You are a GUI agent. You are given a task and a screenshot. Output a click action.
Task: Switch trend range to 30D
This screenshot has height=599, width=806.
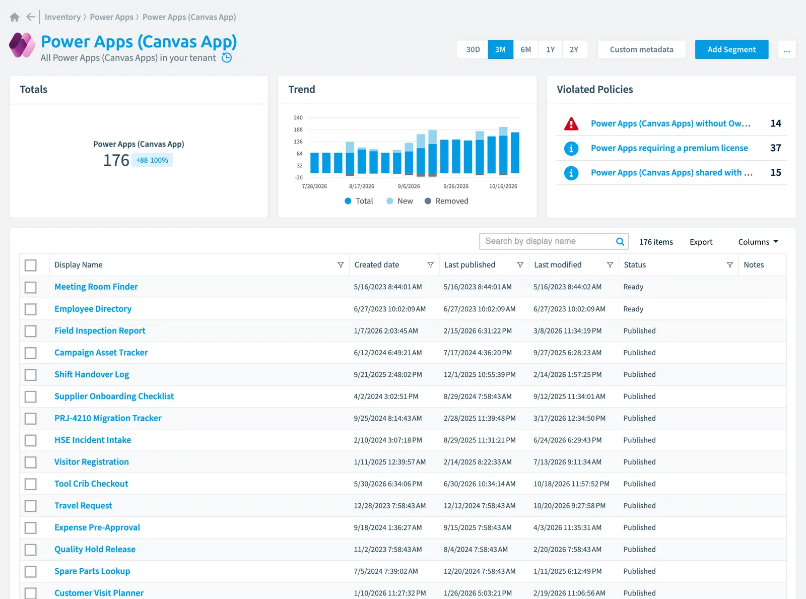pyautogui.click(x=473, y=49)
